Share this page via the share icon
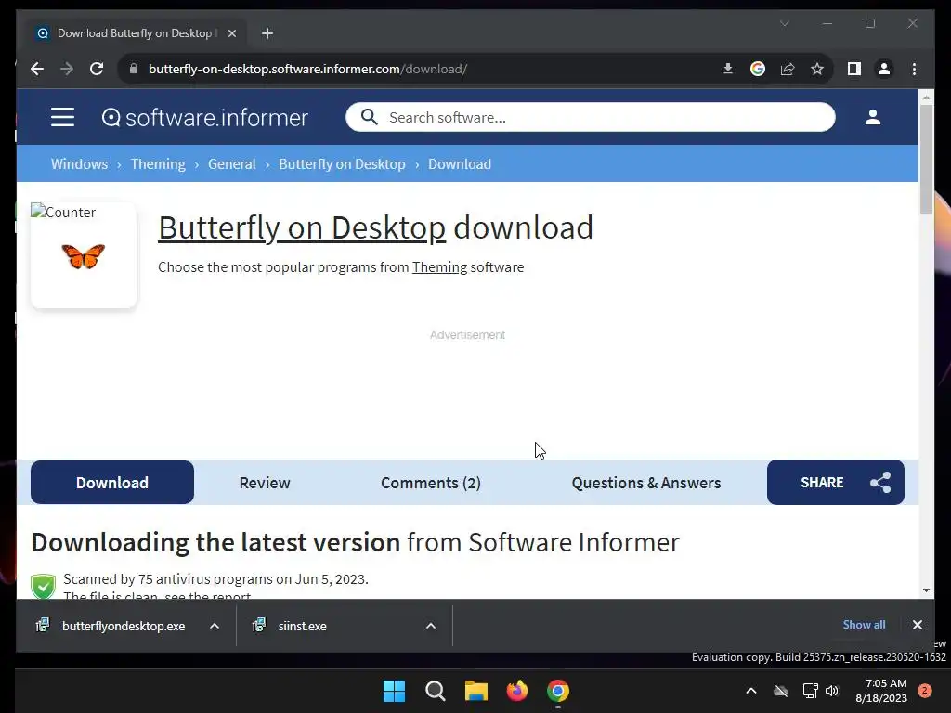 point(788,69)
